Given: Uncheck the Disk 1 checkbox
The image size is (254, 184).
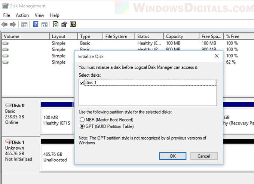Looking at the screenshot, I should click(x=82, y=83).
